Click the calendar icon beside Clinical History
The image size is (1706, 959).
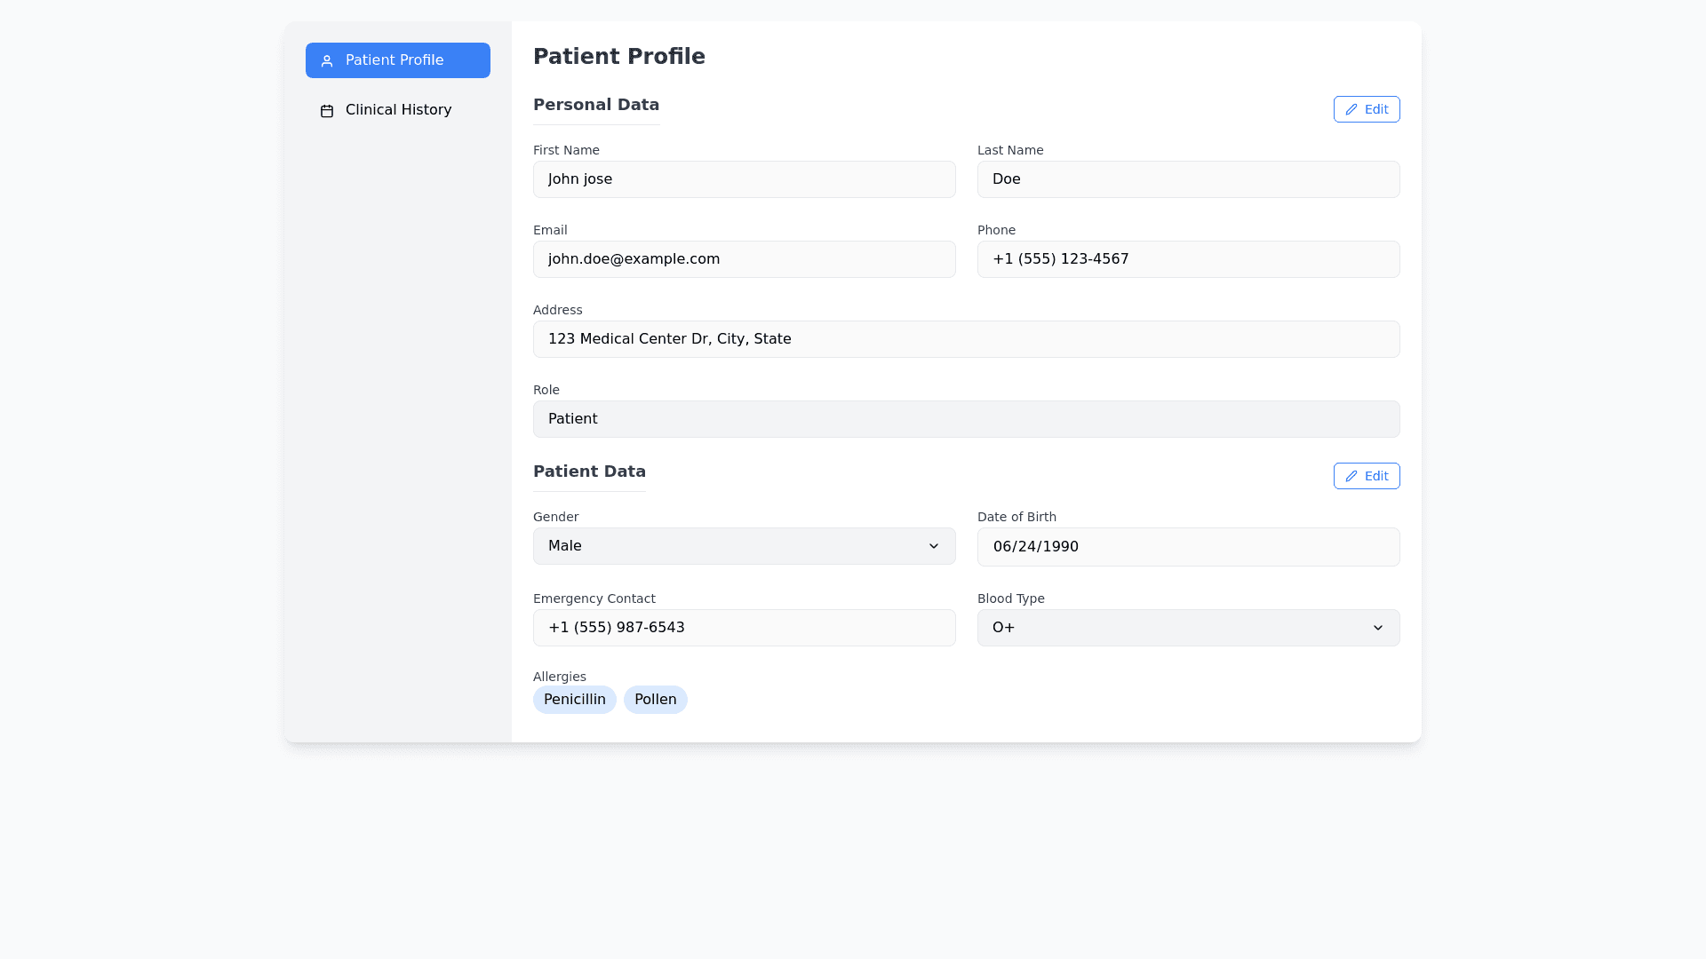click(327, 111)
